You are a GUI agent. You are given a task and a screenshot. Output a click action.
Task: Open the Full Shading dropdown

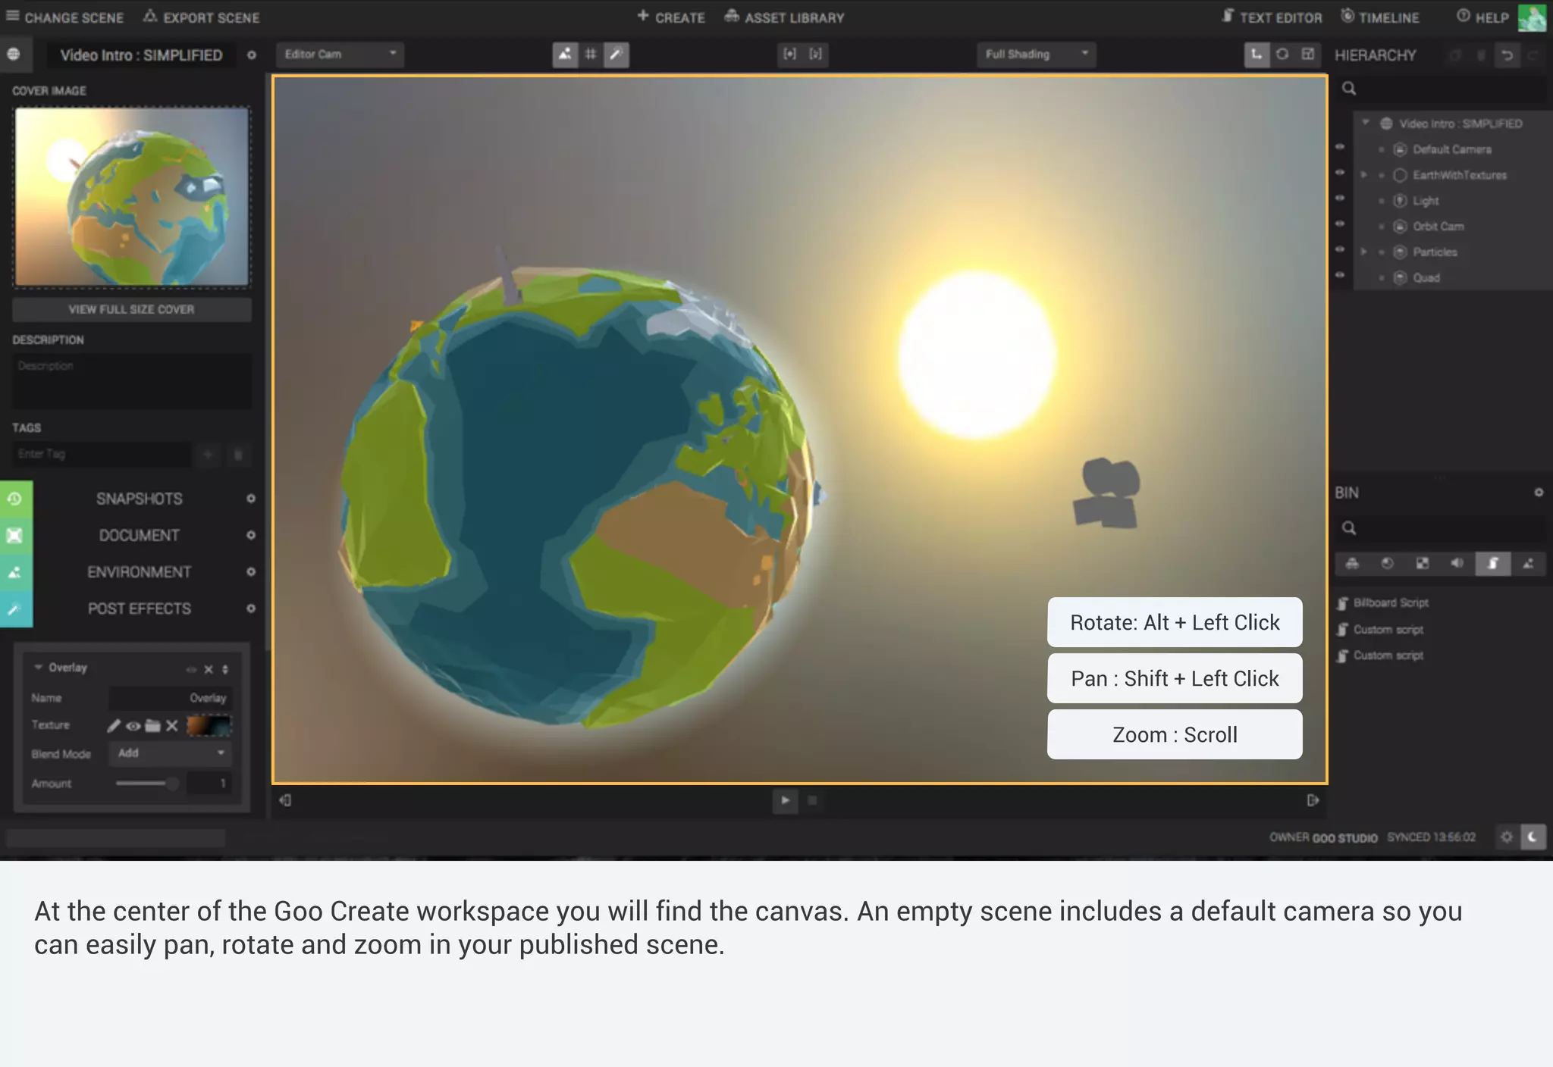point(1036,54)
